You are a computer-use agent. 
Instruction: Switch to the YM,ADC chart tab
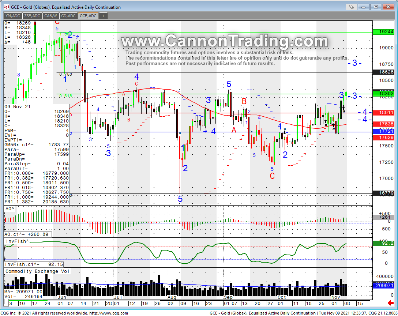click(x=13, y=16)
